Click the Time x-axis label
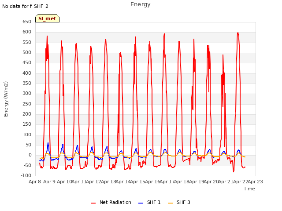The image size is (282, 211). [249, 189]
